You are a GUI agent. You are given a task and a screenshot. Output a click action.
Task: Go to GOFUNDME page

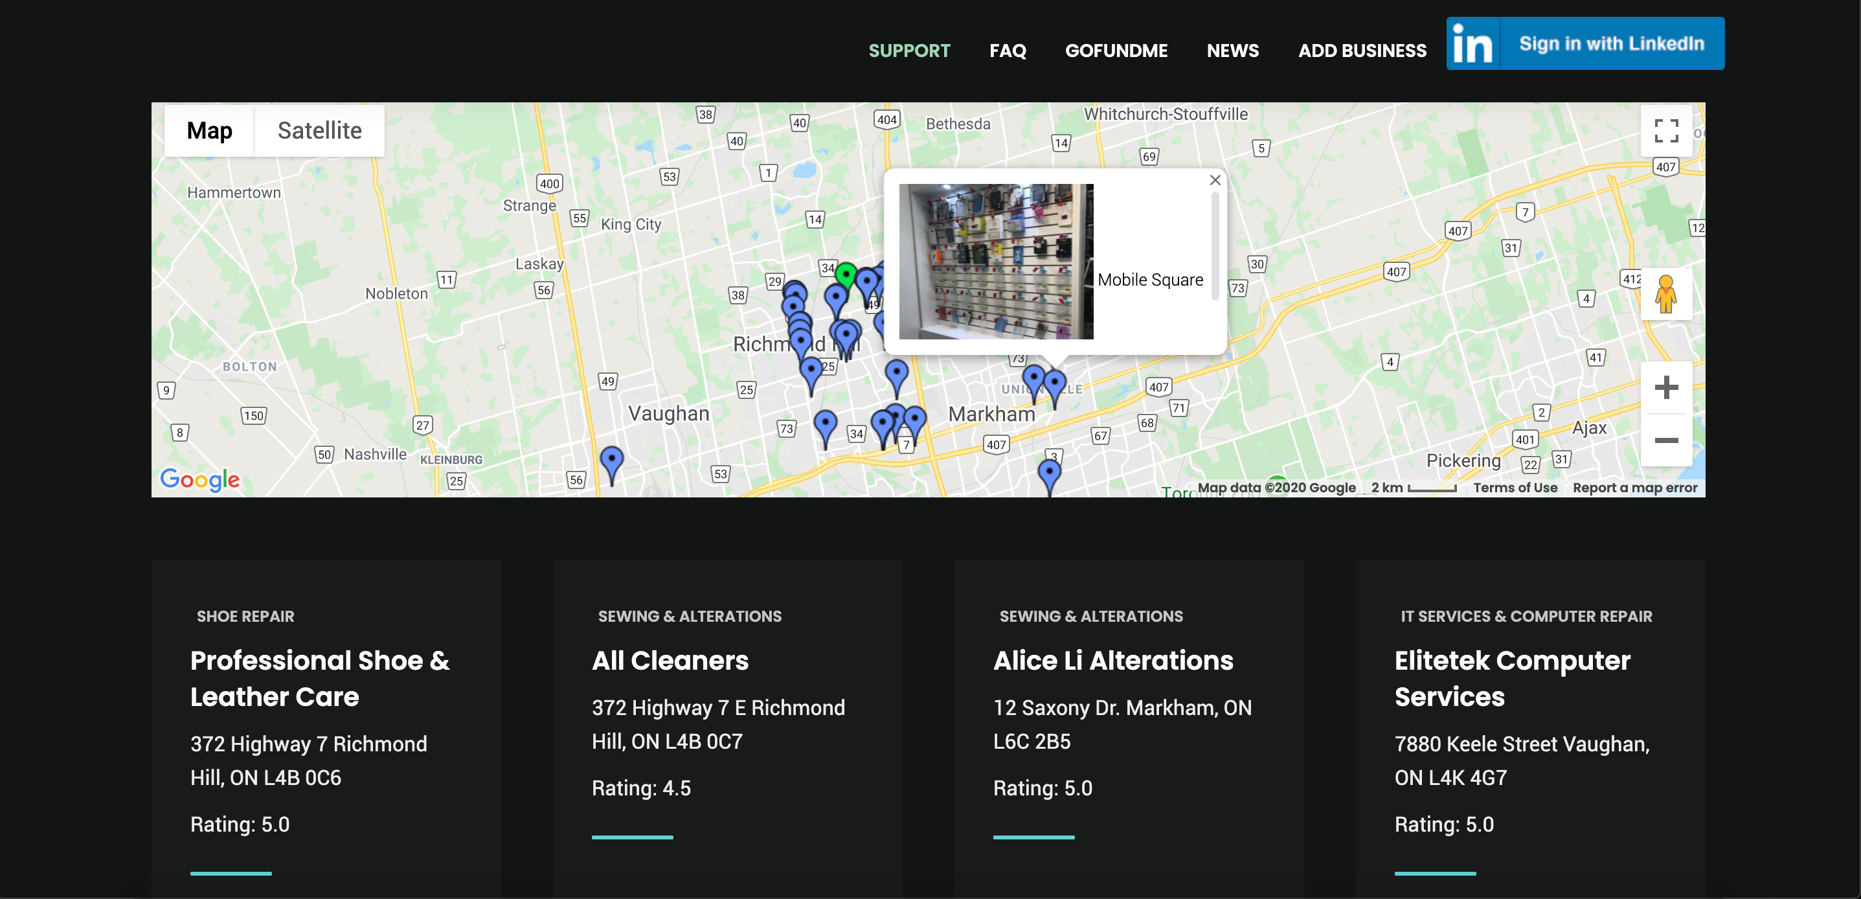[x=1116, y=51]
